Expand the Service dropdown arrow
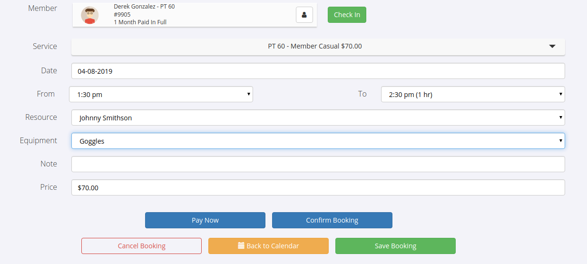587x264 pixels. 552,47
